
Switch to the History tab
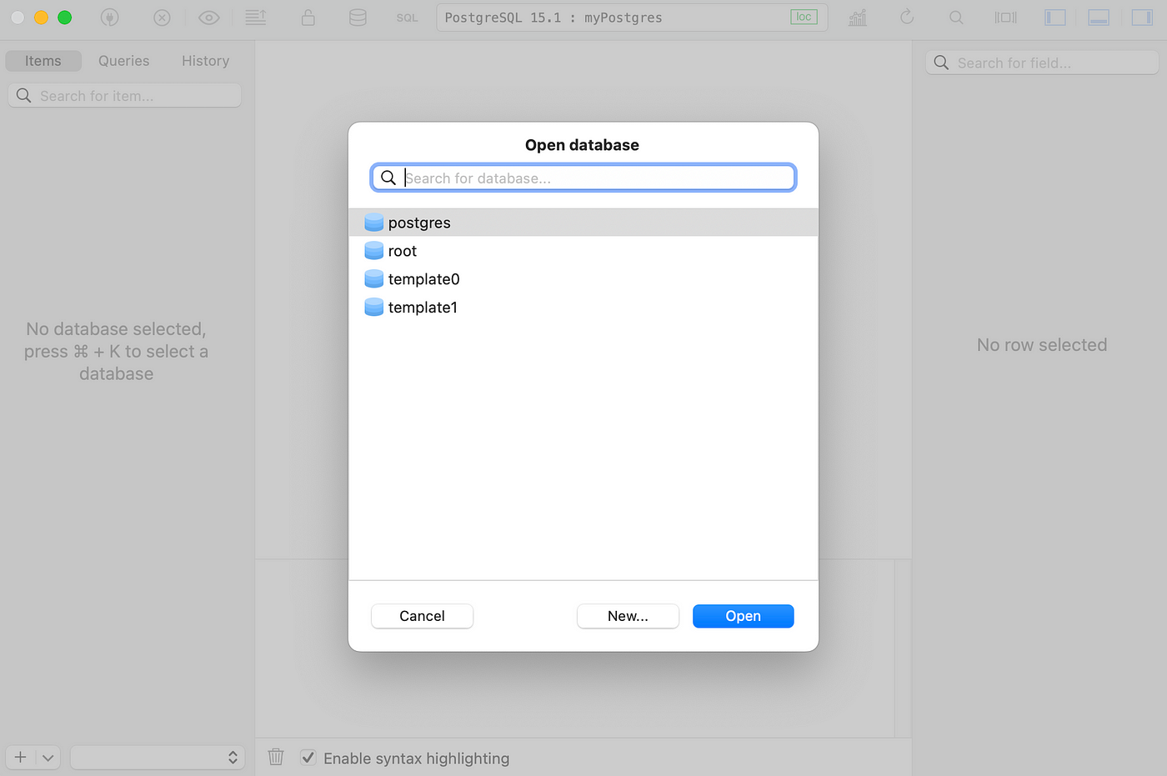pos(205,61)
